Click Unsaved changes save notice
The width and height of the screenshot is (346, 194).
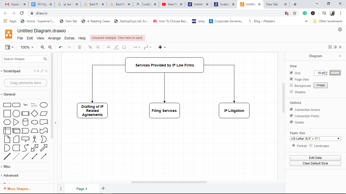pyautogui.click(x=117, y=38)
